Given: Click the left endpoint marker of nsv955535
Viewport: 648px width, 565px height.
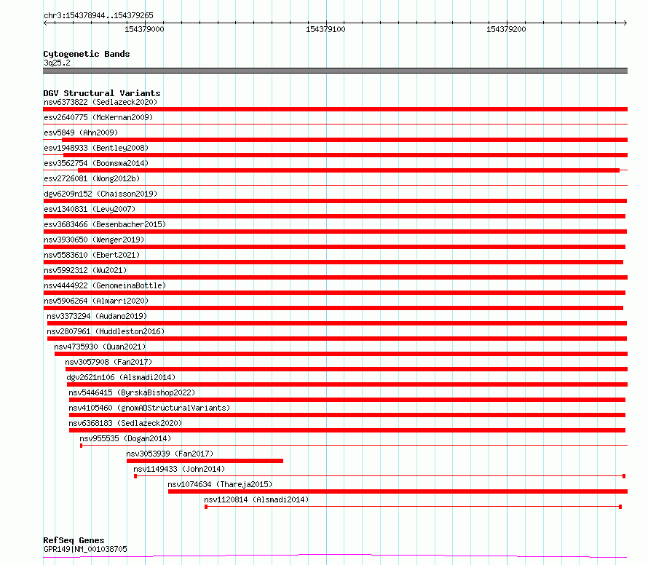Looking at the screenshot, I should point(82,446).
